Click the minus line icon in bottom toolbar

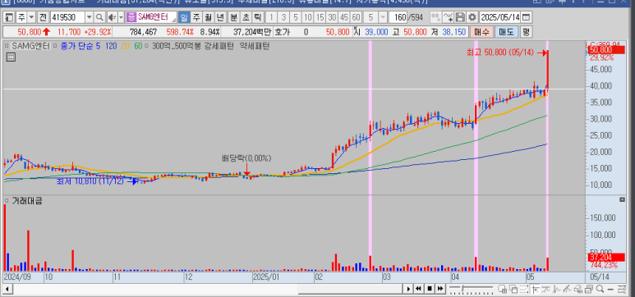click(610, 289)
